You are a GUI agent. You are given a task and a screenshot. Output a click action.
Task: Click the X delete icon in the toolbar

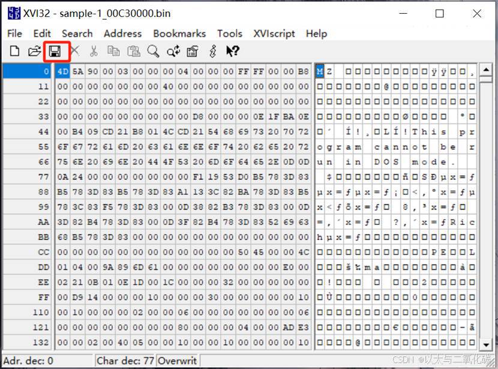(75, 50)
